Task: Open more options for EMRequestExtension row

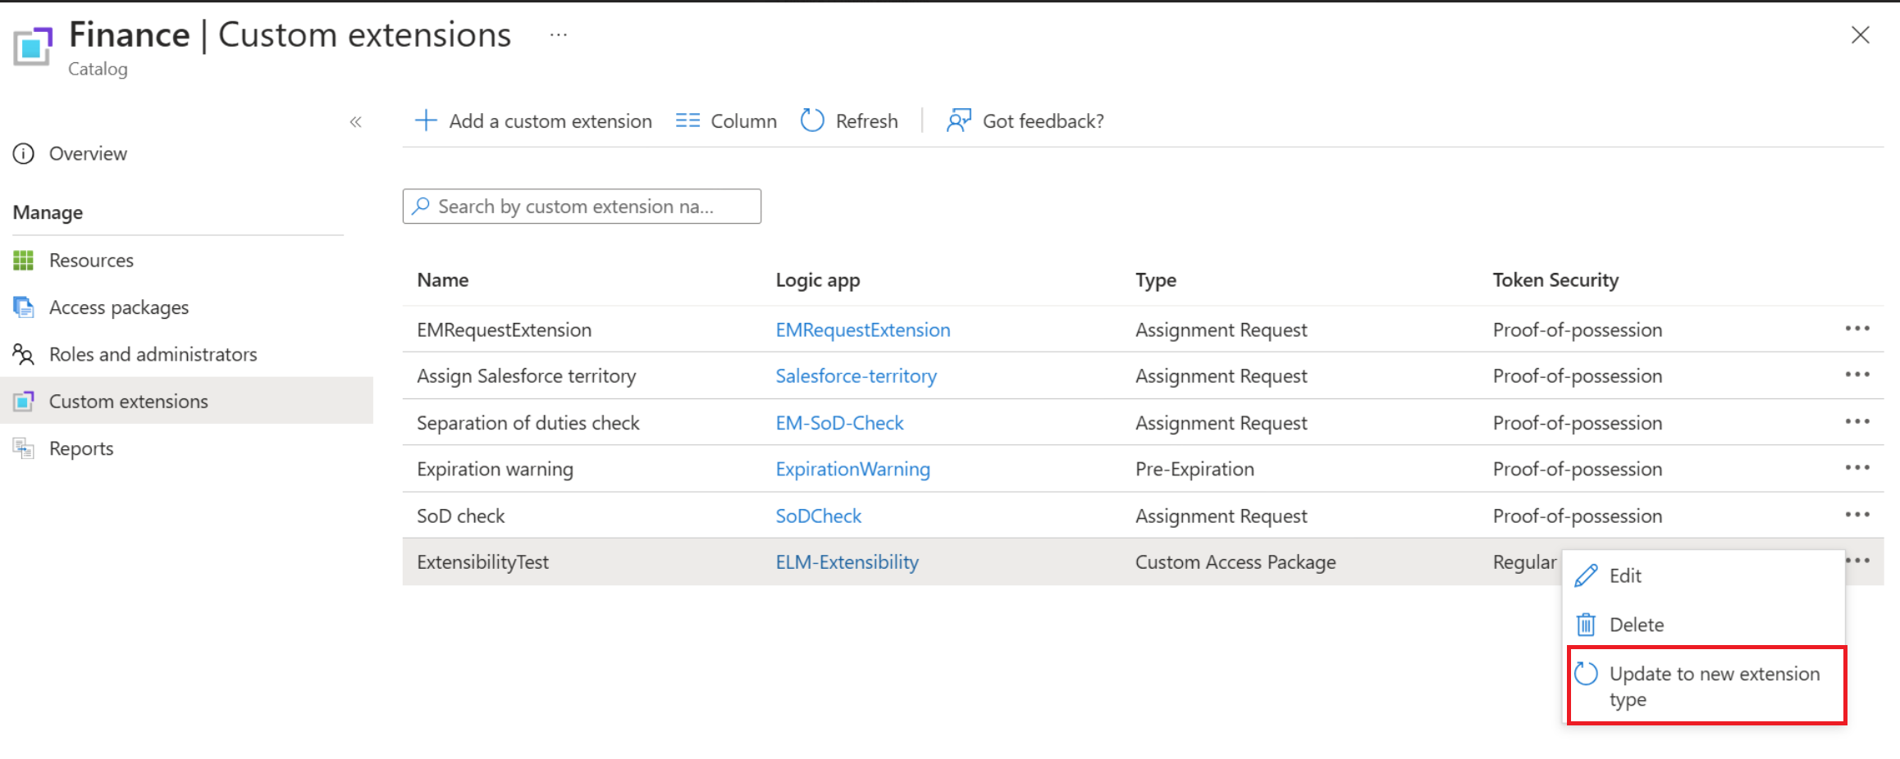Action: (x=1857, y=329)
